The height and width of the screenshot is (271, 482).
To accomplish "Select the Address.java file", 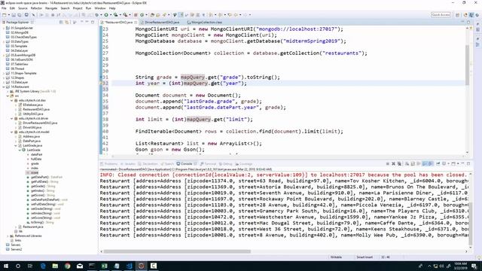I will tap(29, 136).
